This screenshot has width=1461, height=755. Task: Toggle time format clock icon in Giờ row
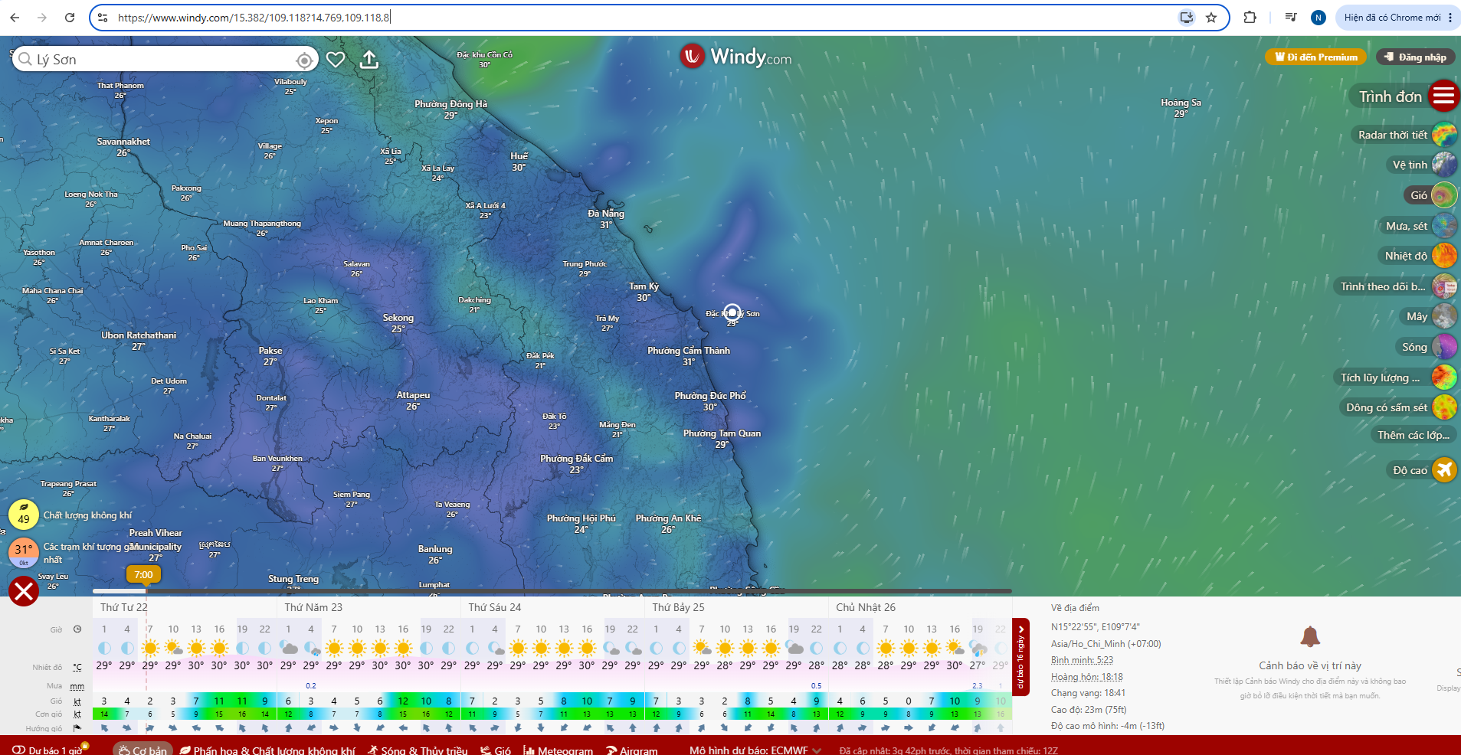click(77, 629)
